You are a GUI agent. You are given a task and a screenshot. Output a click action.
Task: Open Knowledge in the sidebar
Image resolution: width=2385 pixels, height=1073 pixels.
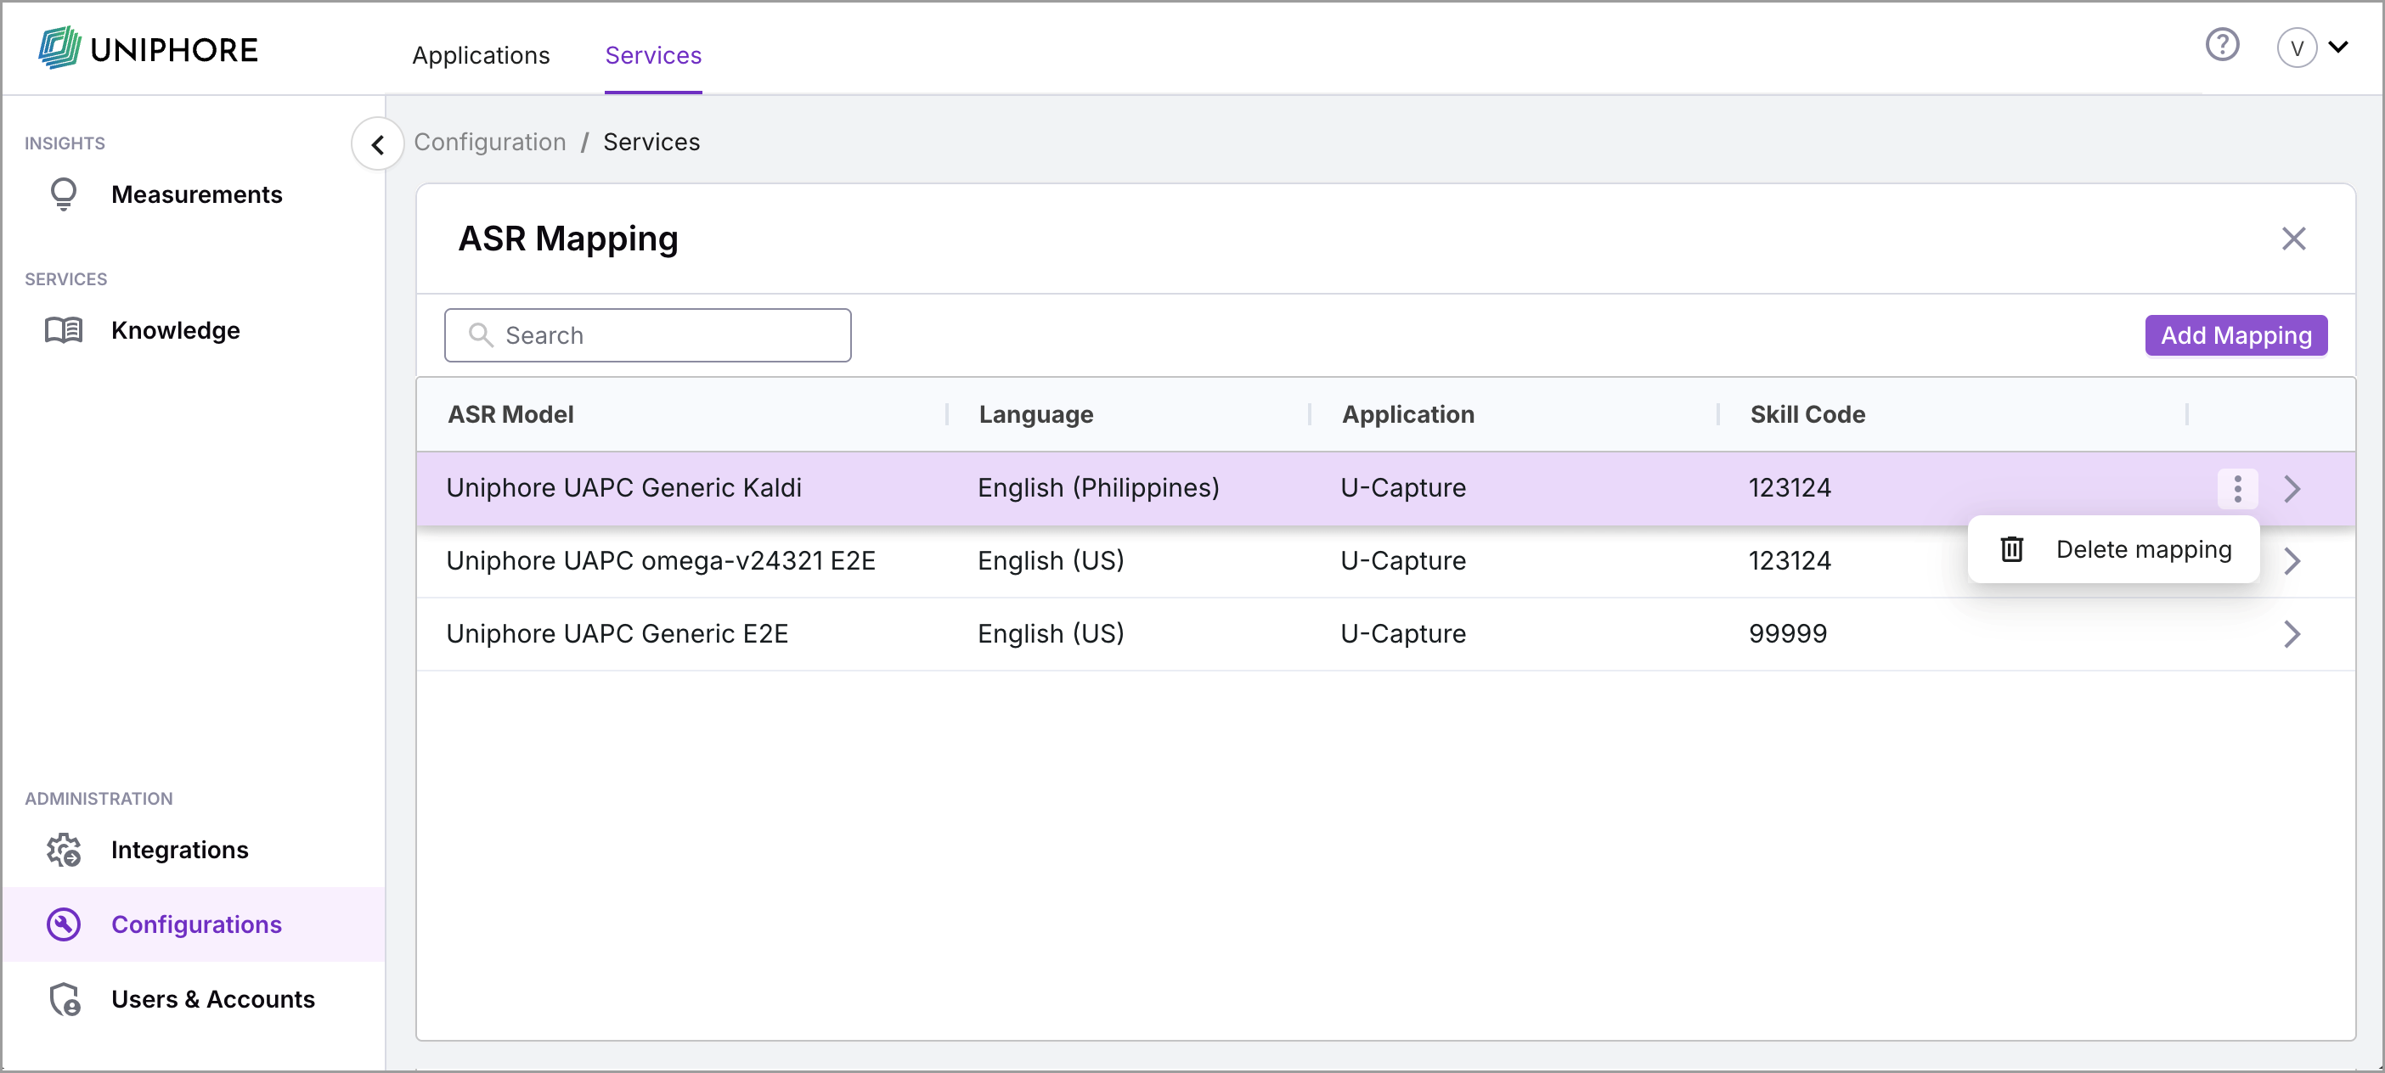tap(193, 330)
